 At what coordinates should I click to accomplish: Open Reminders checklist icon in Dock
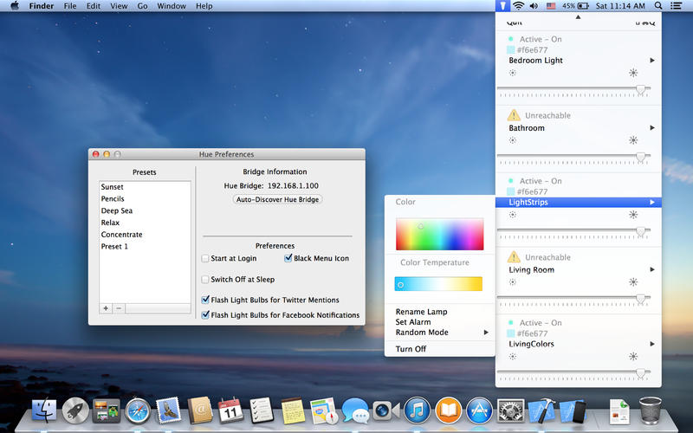(x=262, y=410)
